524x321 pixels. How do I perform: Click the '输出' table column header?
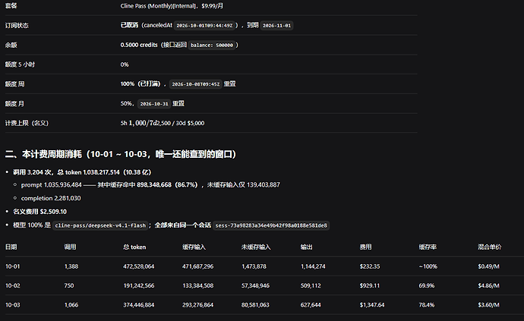307,247
